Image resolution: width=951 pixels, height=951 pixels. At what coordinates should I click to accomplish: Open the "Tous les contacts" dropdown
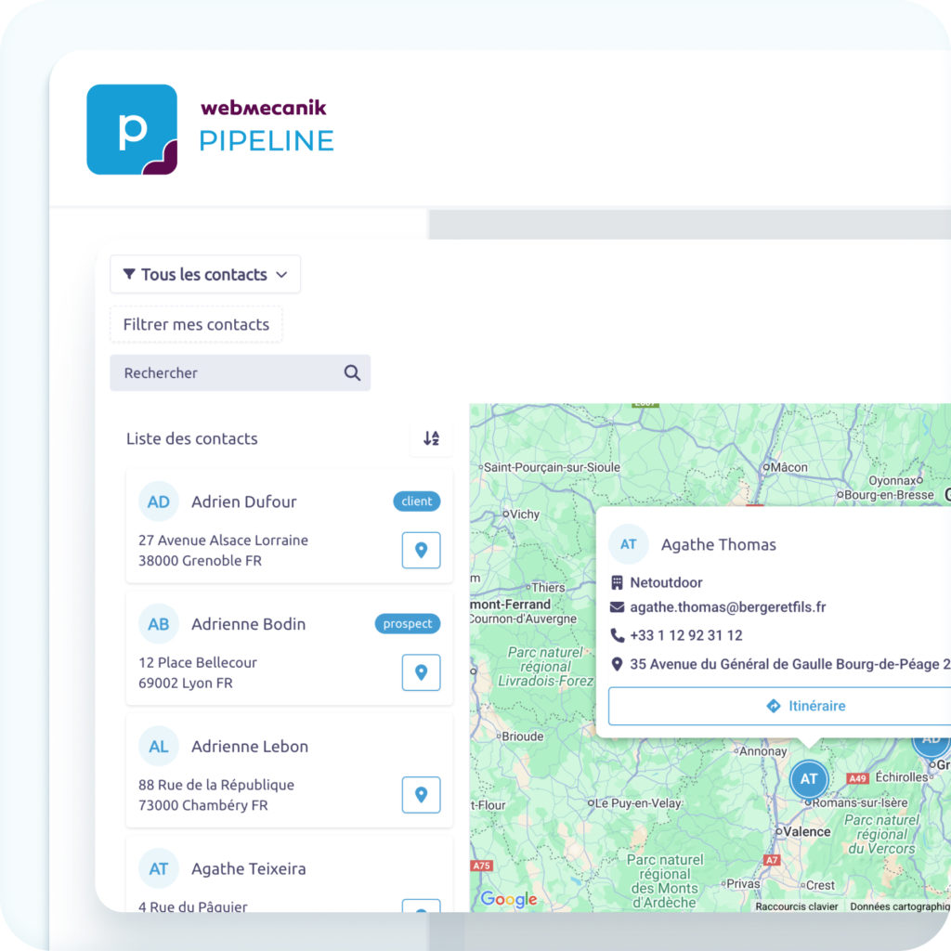coord(204,274)
